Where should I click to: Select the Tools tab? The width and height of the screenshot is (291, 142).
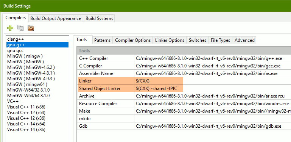point(81,40)
